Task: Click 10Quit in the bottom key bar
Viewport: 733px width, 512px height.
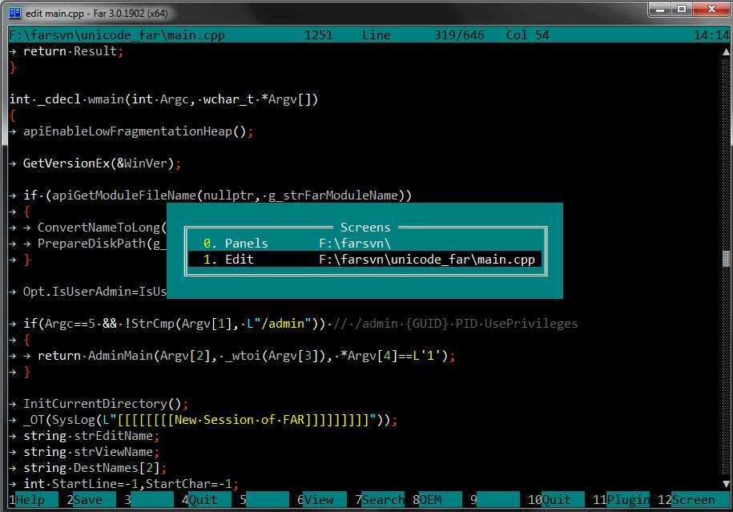Action: 556,500
